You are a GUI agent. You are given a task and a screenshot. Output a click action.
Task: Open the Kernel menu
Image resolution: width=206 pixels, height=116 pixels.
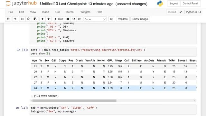70,12
